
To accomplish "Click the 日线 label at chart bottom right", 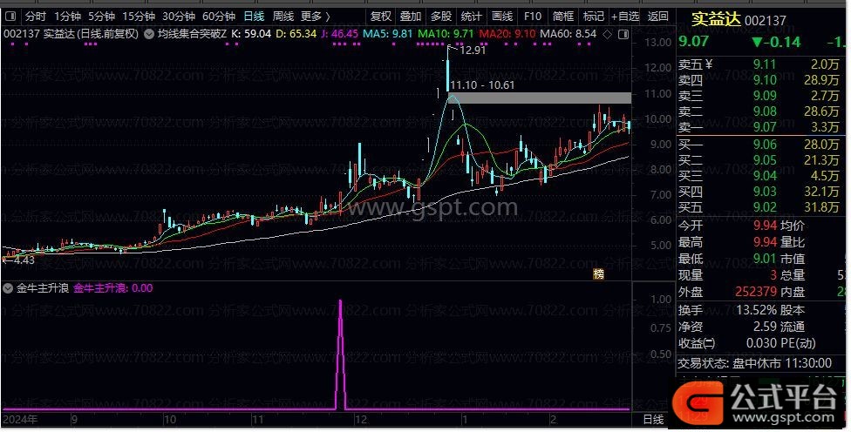I will click(x=653, y=420).
